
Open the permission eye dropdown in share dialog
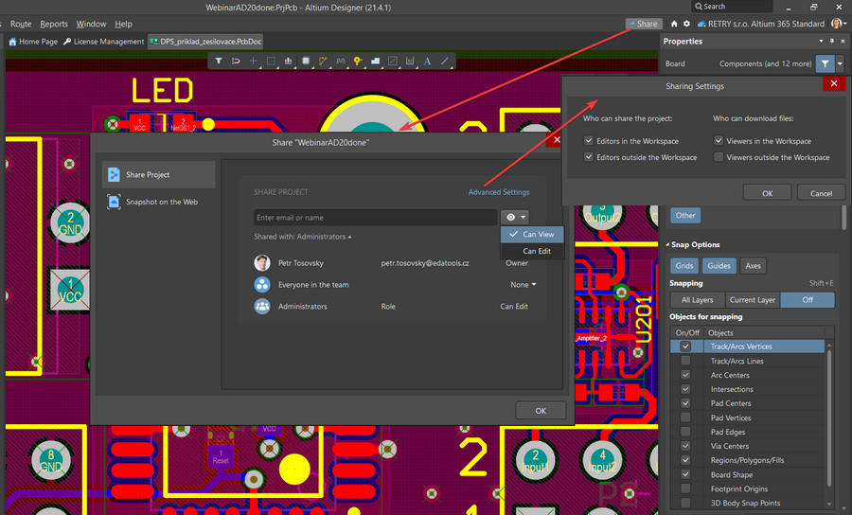[x=515, y=218]
